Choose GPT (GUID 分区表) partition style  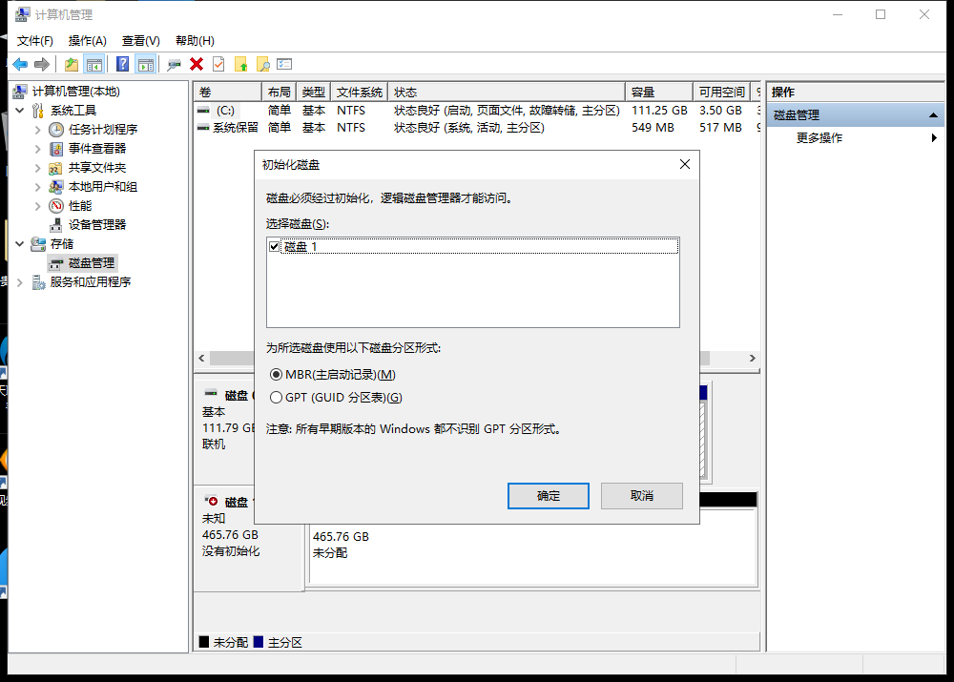336,397
